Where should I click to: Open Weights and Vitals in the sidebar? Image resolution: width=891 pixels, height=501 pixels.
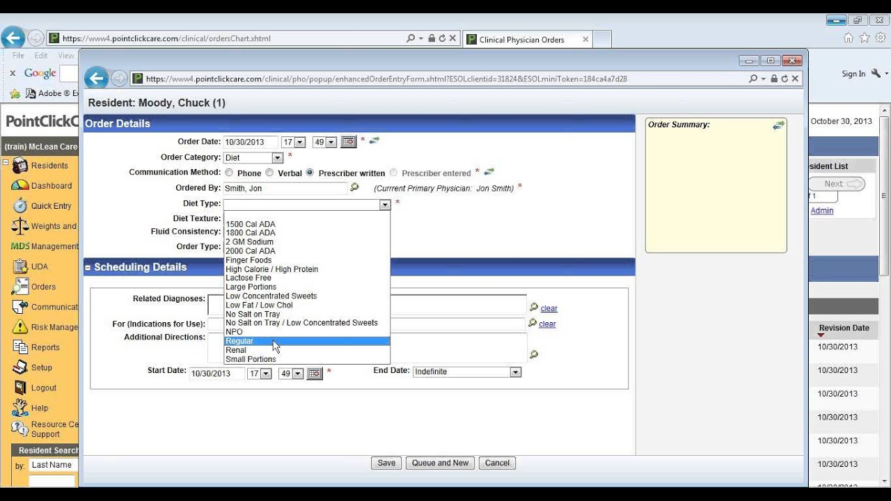point(54,226)
